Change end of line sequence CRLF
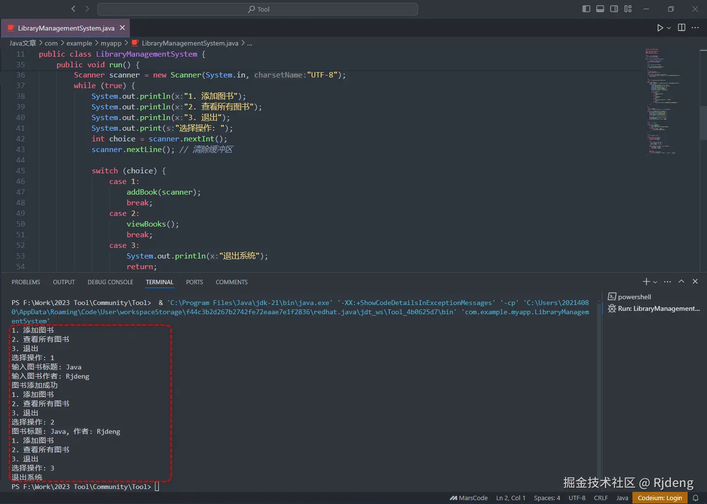707x504 pixels. point(601,498)
